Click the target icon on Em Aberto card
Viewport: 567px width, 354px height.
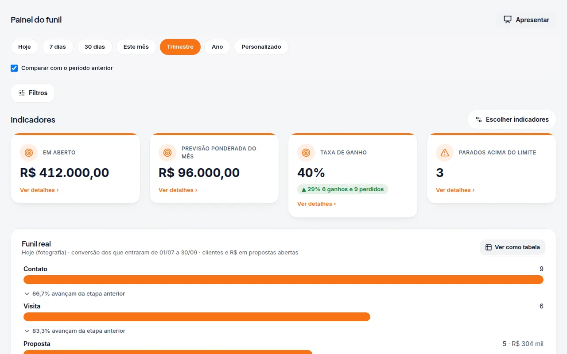[29, 153]
